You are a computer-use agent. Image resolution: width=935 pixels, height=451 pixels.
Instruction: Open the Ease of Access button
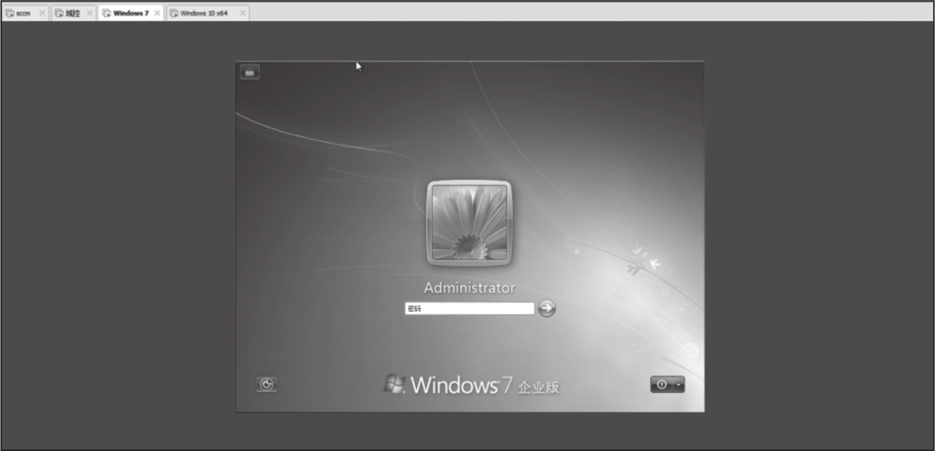(x=267, y=385)
